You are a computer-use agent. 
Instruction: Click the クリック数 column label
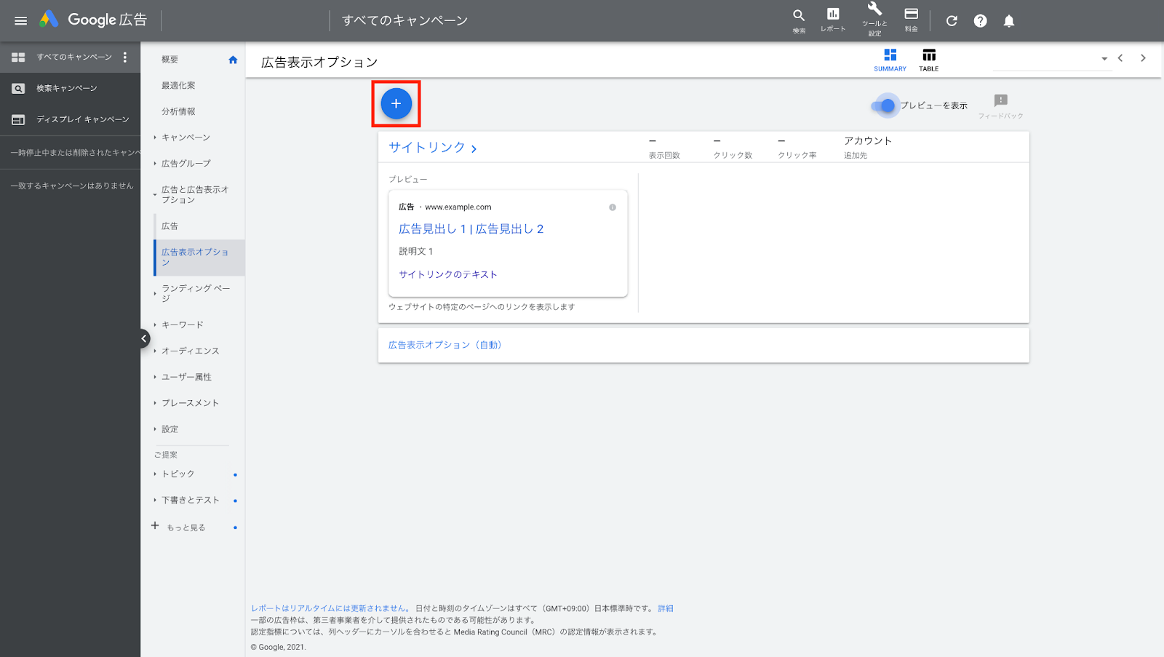pyautogui.click(x=733, y=155)
